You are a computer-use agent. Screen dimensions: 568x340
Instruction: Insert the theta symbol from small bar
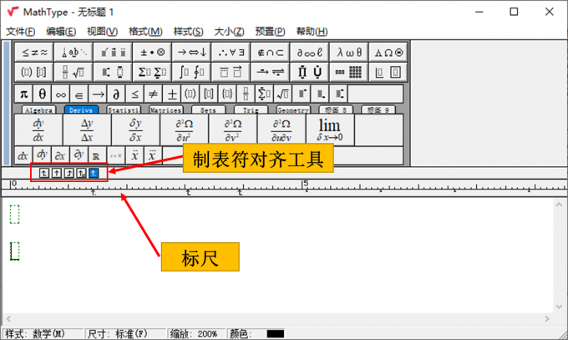point(43,94)
